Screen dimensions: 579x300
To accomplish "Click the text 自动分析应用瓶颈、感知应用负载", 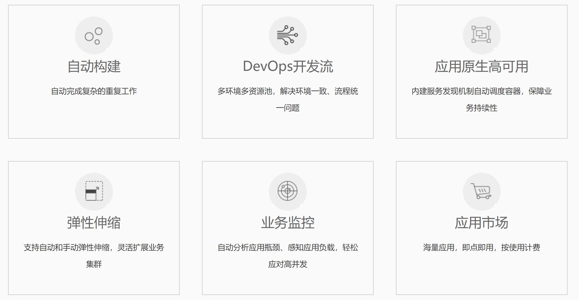I will click(x=288, y=248).
